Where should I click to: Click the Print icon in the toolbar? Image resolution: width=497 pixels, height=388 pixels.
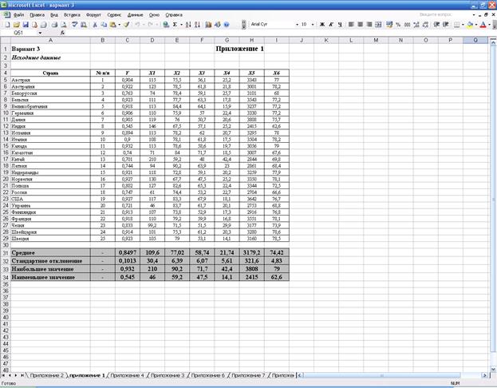[54, 25]
